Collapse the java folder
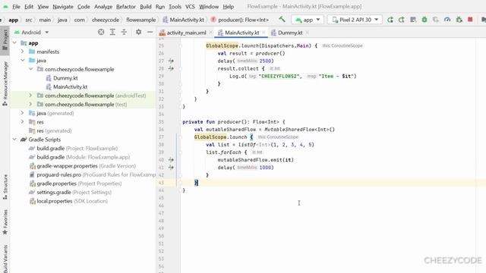The height and width of the screenshot is (273, 486). tap(23, 61)
